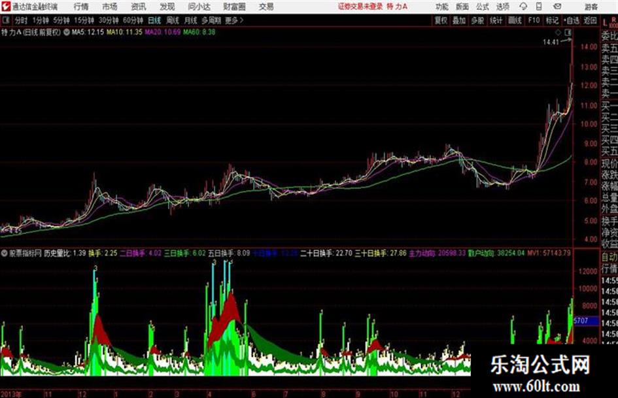Click the 二十日换手: 22.70 indicator text
This screenshot has height=398, width=618.
click(326, 253)
